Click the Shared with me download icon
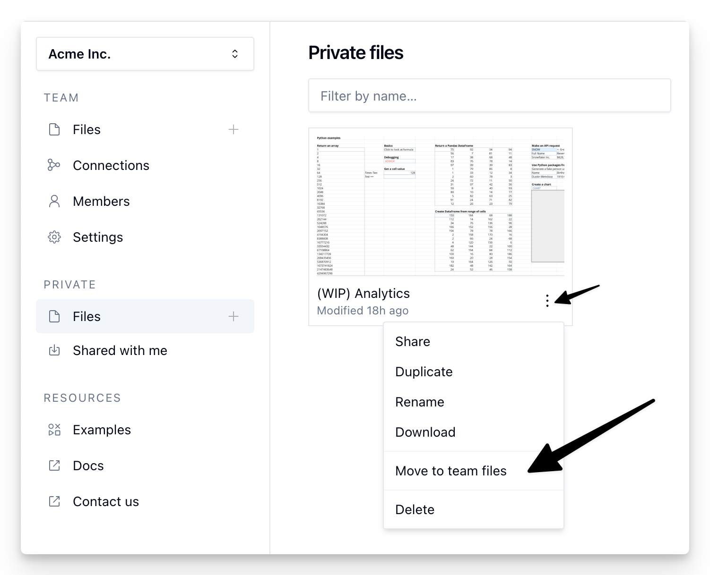The image size is (710, 575). click(x=54, y=350)
